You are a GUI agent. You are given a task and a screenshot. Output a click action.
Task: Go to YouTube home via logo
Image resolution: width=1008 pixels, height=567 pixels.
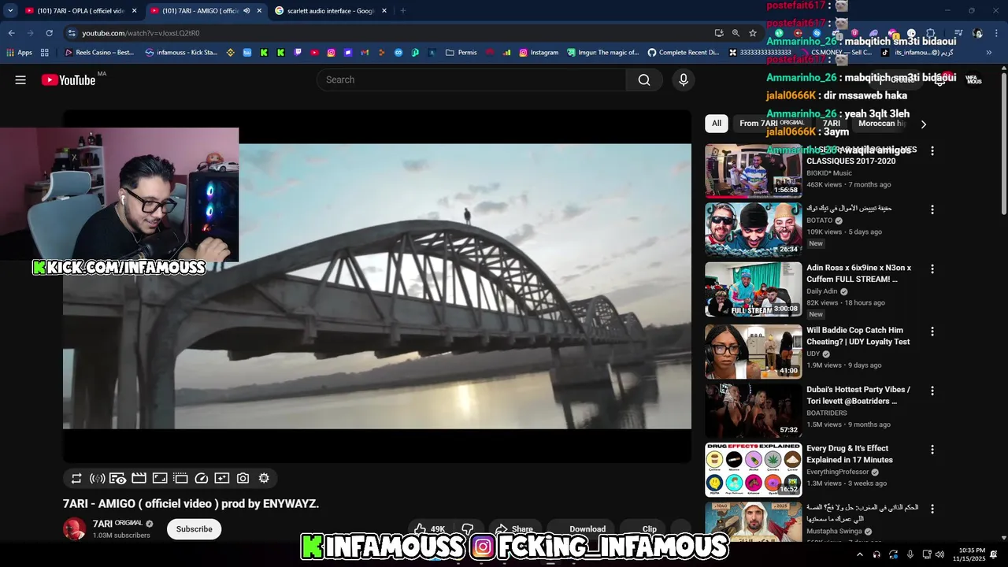point(69,80)
